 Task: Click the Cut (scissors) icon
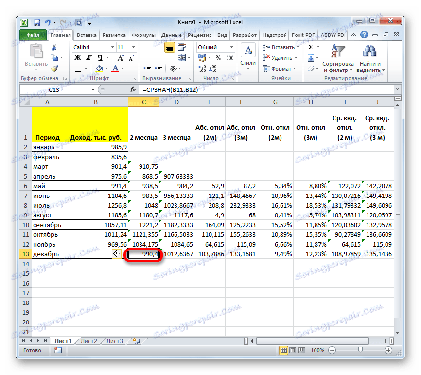pos(53,47)
